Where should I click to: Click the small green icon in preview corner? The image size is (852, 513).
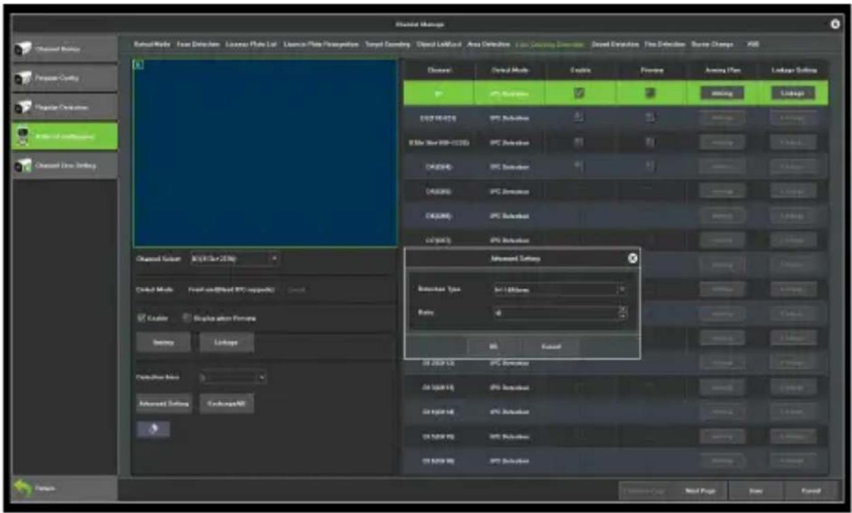coord(138,65)
